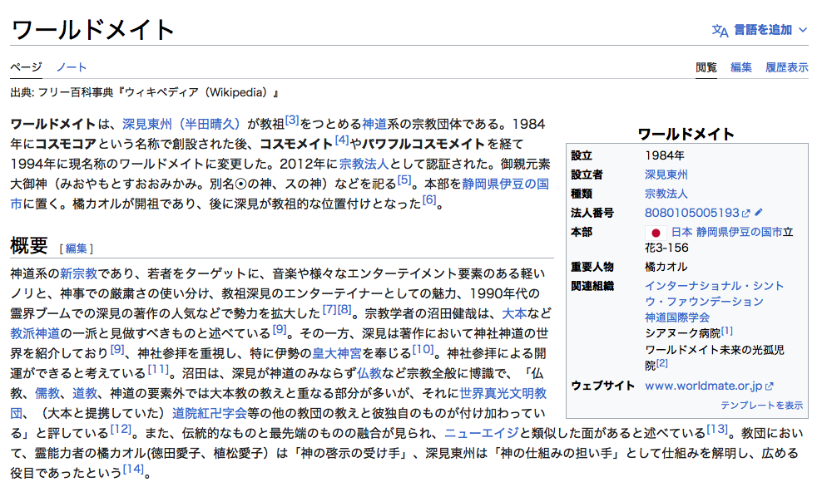Open the 履歴表示 tab
This screenshot has height=487, width=817.
(787, 67)
